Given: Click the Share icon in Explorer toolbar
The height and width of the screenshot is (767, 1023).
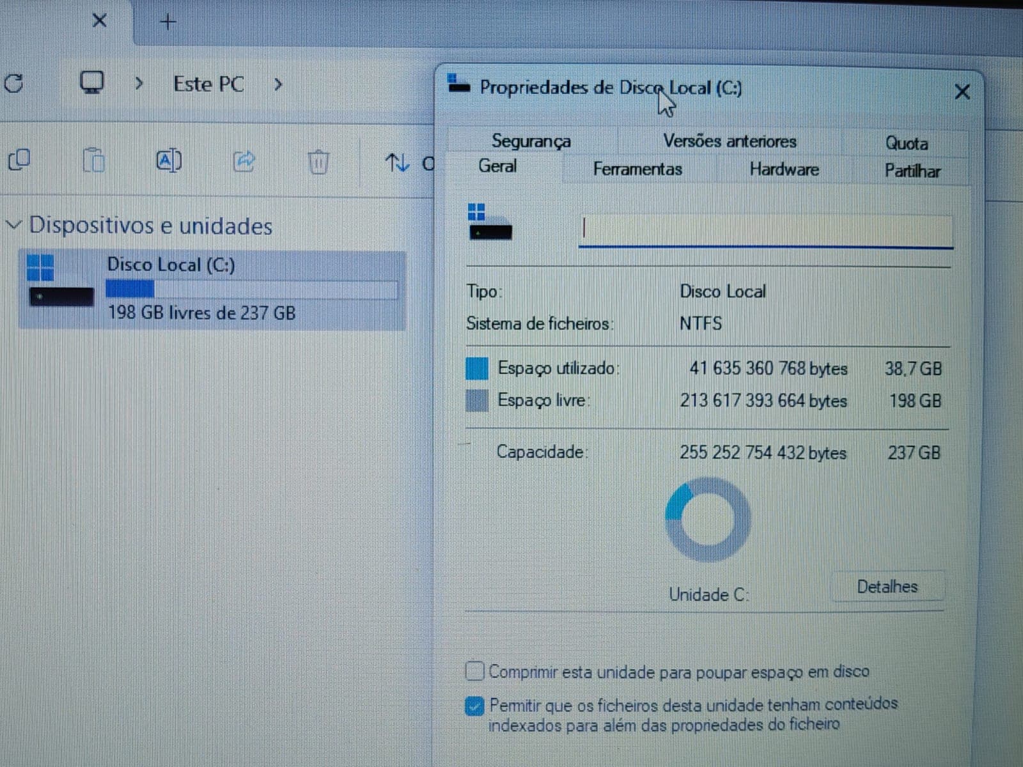Looking at the screenshot, I should pos(244,160).
